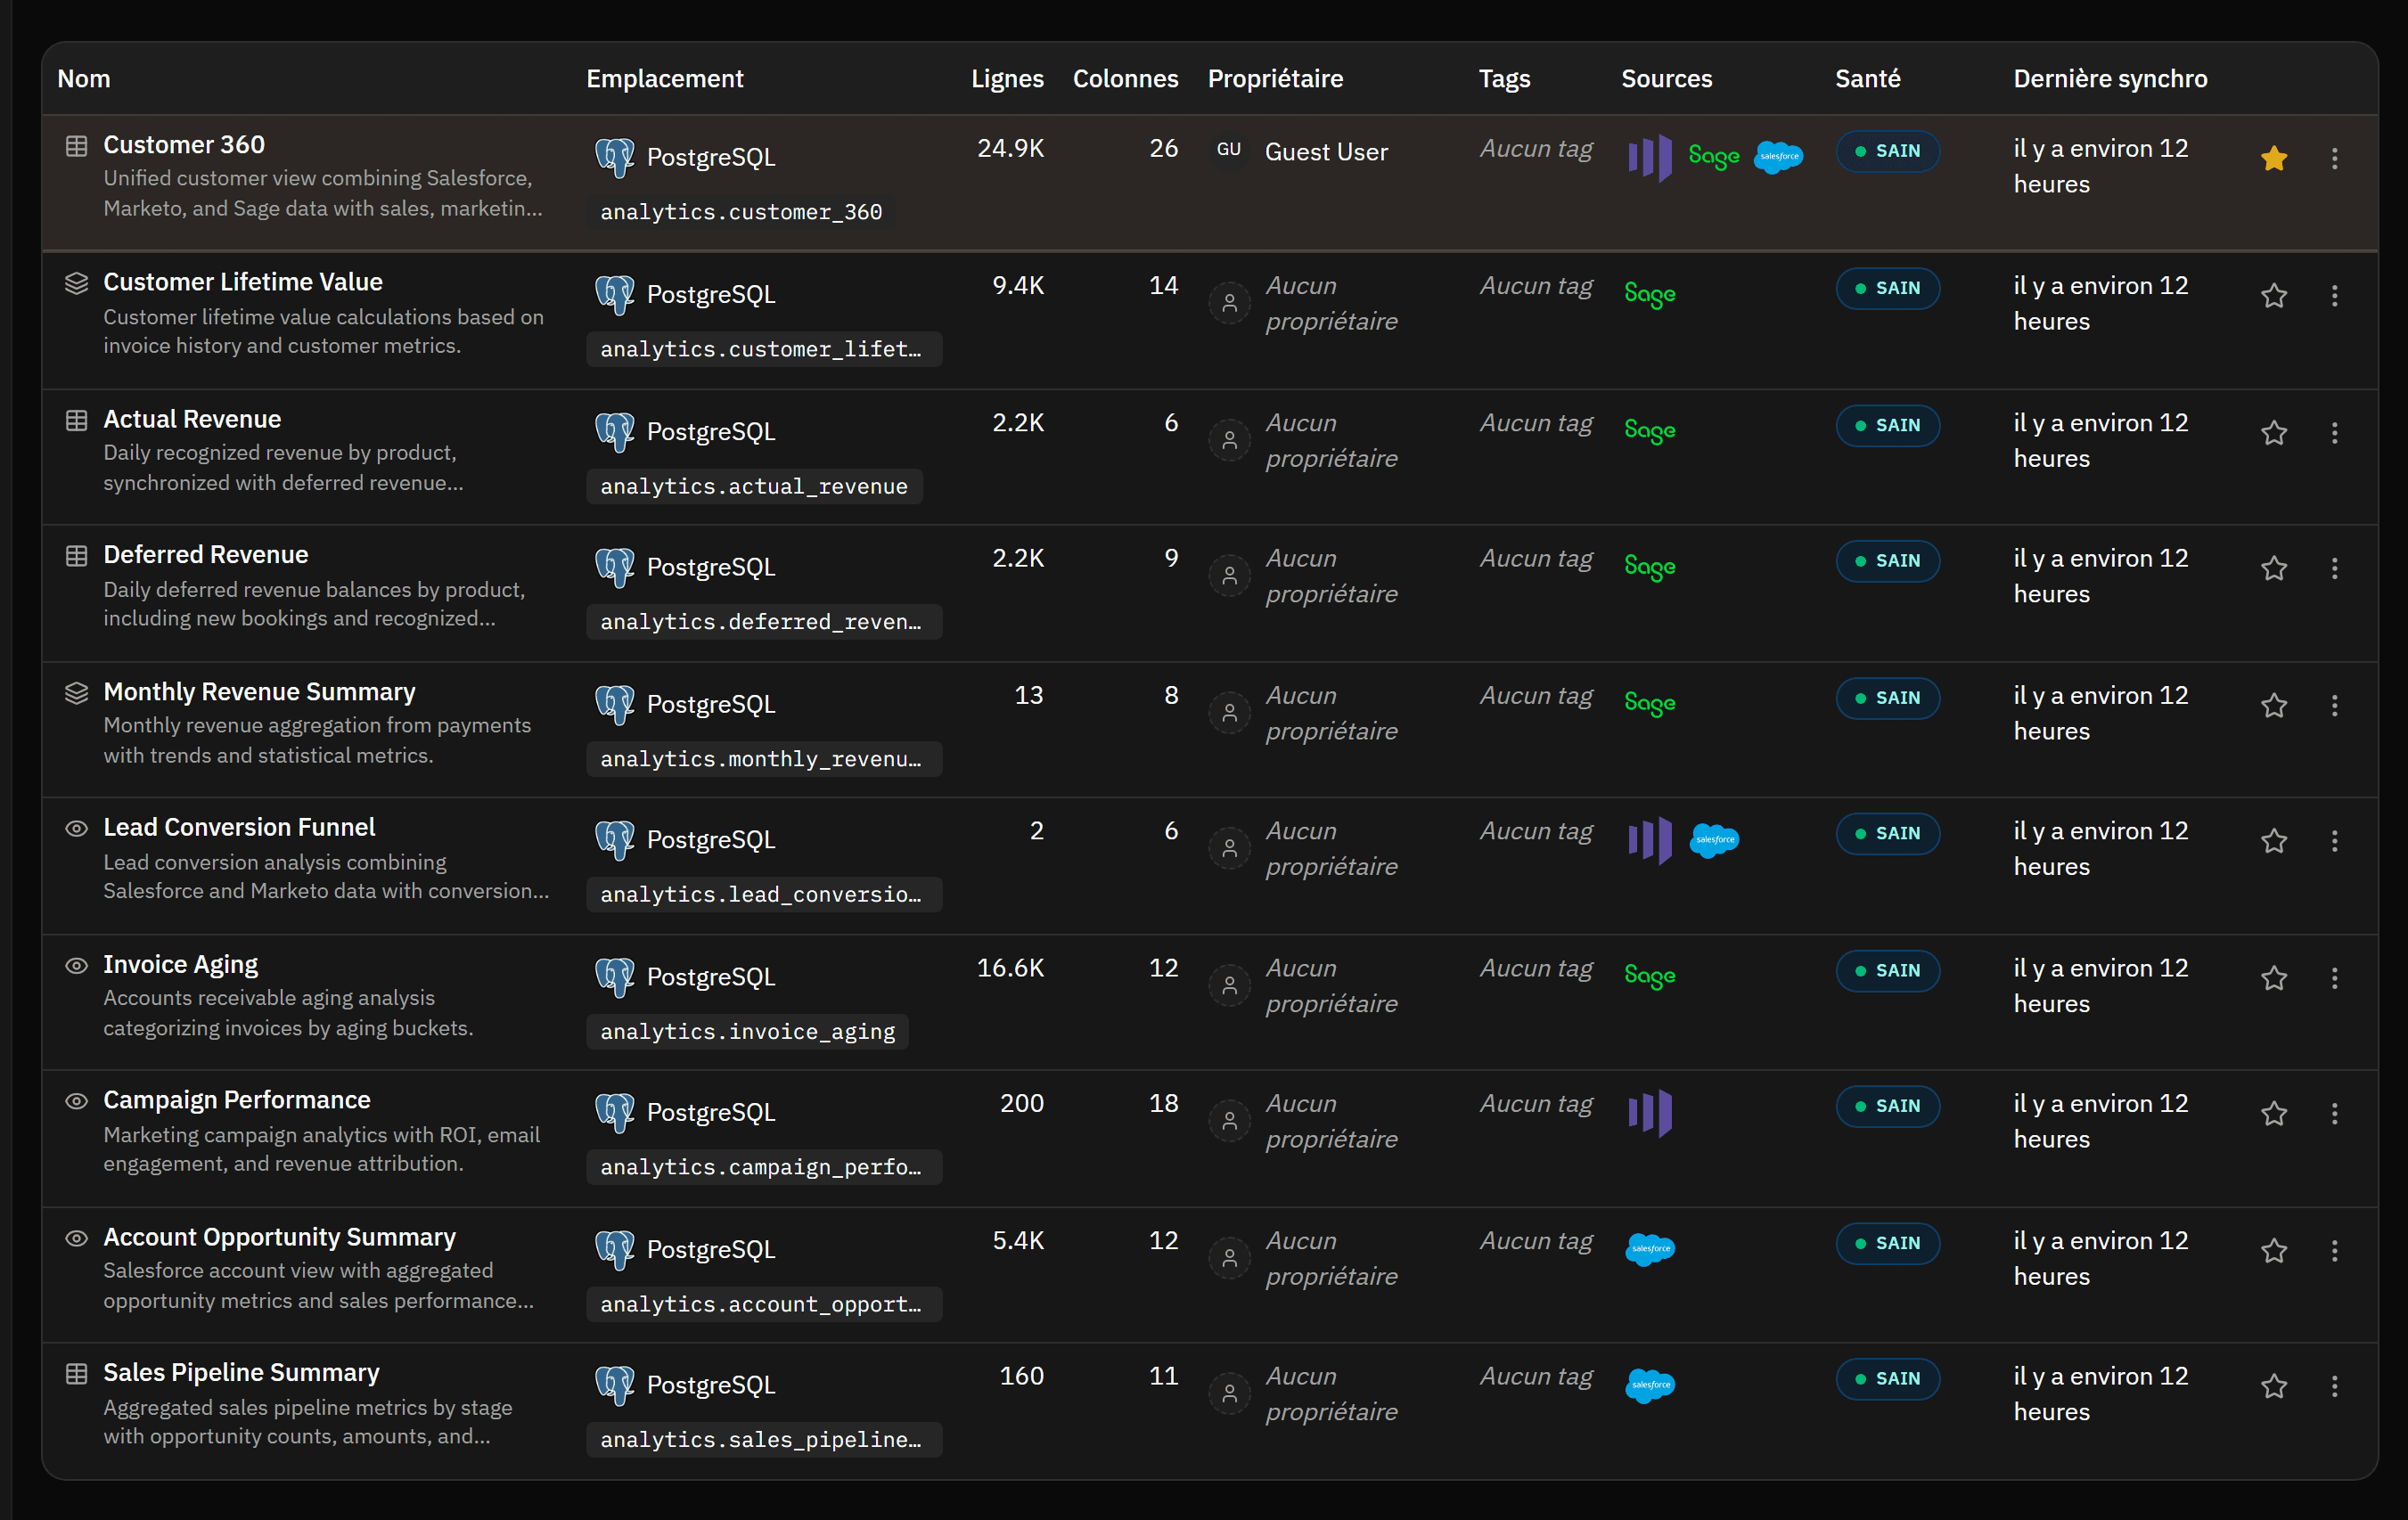Image resolution: width=2408 pixels, height=1520 pixels.
Task: Open the Actual Revenue dataset link
Action: click(192, 418)
